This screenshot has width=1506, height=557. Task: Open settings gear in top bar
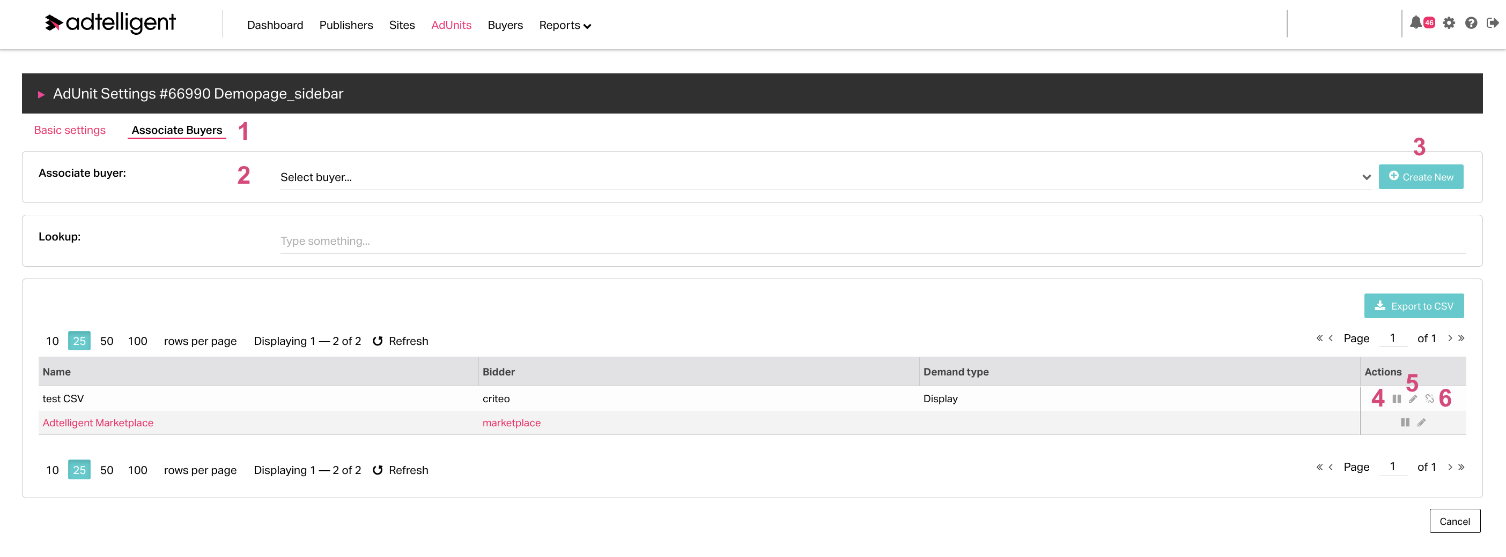[x=1449, y=23]
